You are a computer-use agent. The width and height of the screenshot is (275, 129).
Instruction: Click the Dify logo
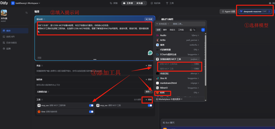pos(4,3)
